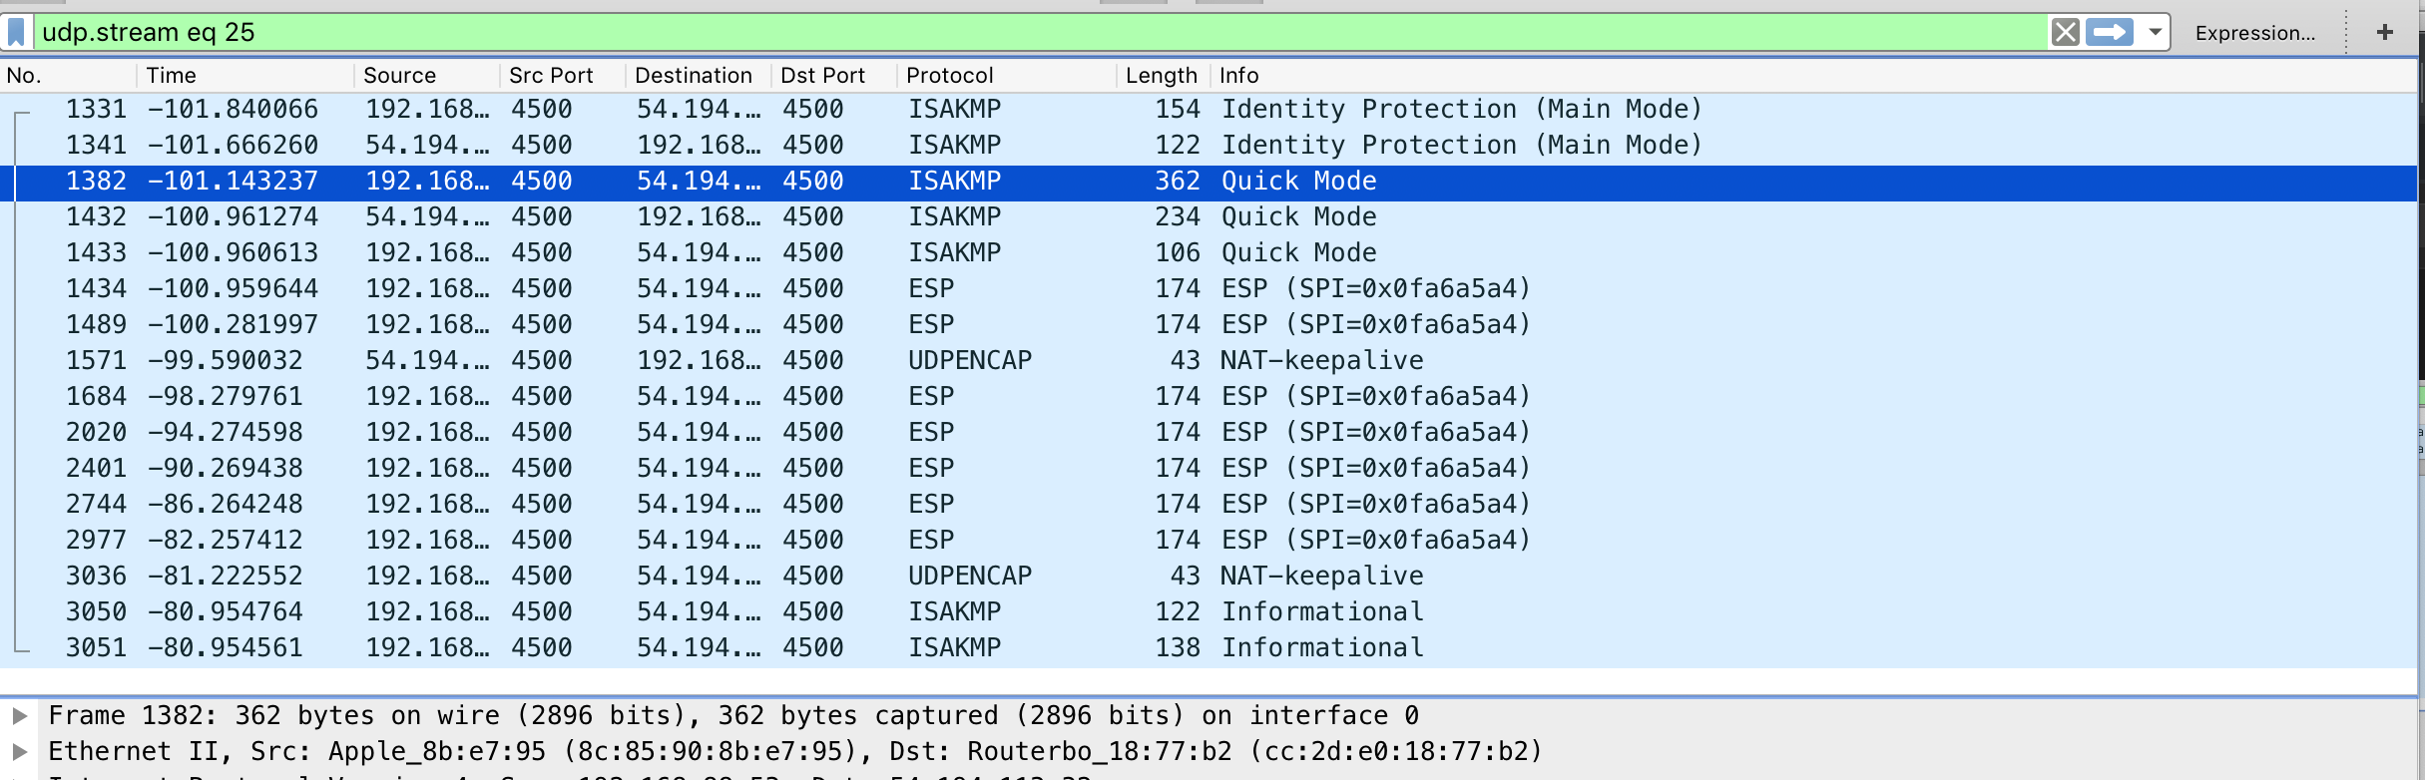Click Ethernet II Src Apple_8b:e7:95 text

(795, 752)
